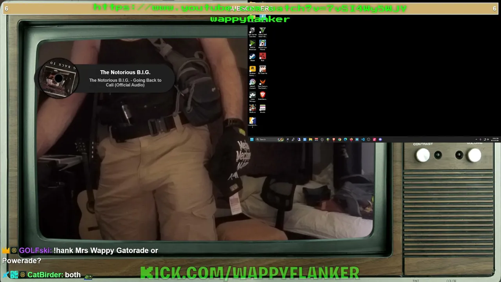The height and width of the screenshot is (282, 501).
Task: Launch Grand Theft Auto V desktop shortcut
Action: click(x=263, y=32)
